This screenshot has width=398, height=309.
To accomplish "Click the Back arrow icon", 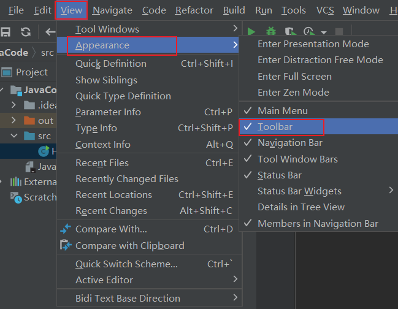I will tap(49, 32).
